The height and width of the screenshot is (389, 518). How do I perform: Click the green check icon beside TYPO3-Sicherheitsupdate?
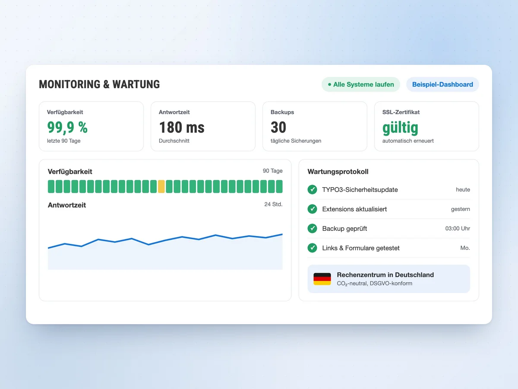[312, 189]
